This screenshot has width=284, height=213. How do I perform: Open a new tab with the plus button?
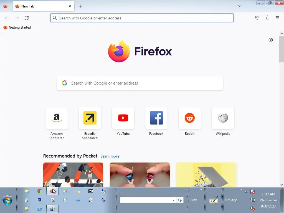click(80, 6)
